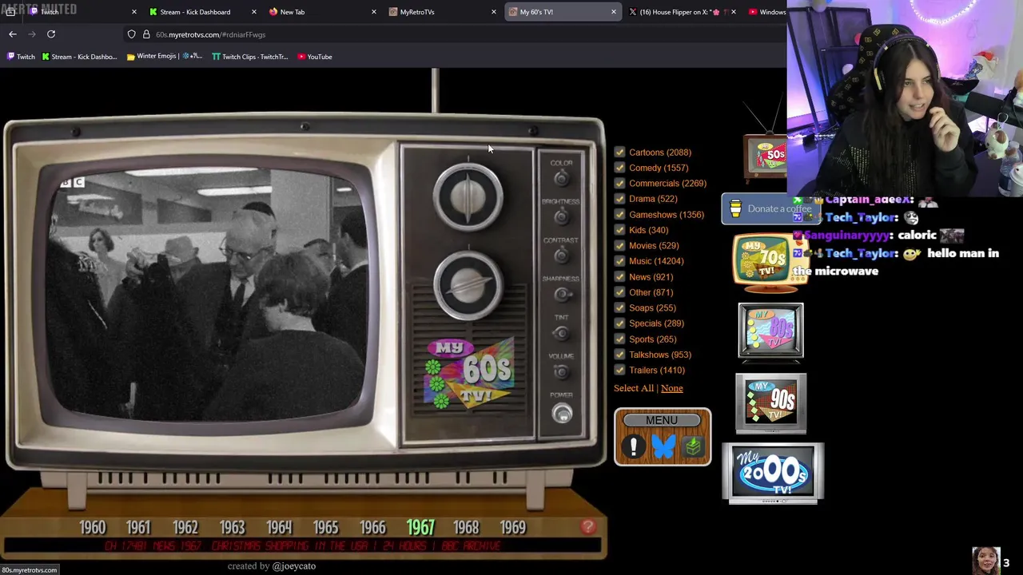Open the YouTube bookmark
Viewport: 1023px width, 575px height.
(314, 57)
